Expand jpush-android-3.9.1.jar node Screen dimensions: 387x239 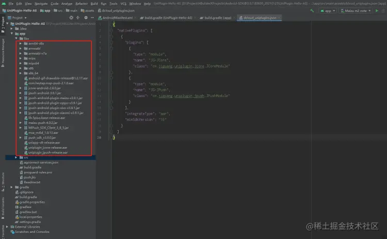pos(21,93)
